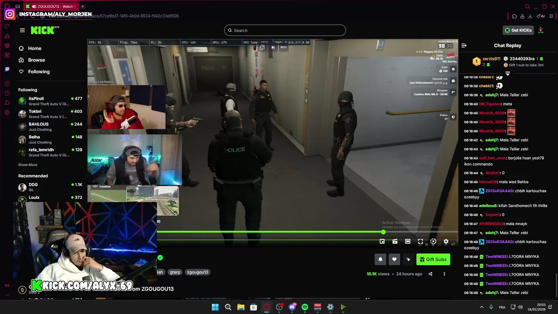Click the green Gift Subs button
The image size is (558, 314).
433,259
